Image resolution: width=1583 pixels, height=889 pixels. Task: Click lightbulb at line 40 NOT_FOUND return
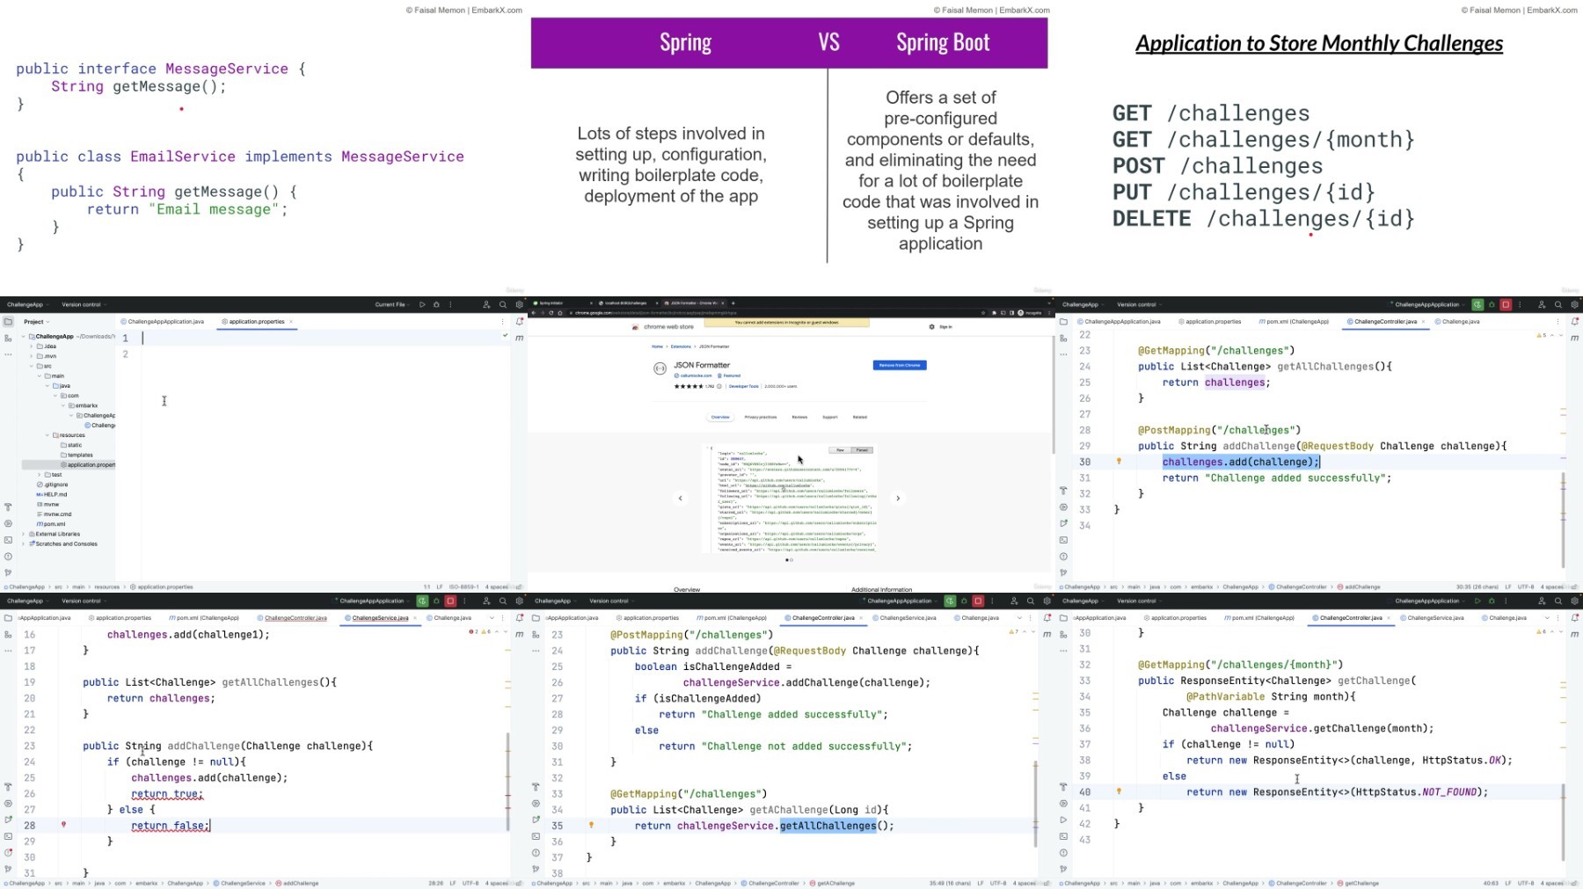tap(1119, 791)
